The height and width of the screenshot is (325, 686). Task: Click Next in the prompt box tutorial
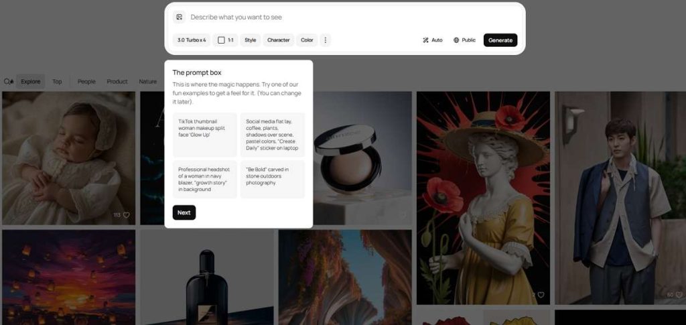184,212
